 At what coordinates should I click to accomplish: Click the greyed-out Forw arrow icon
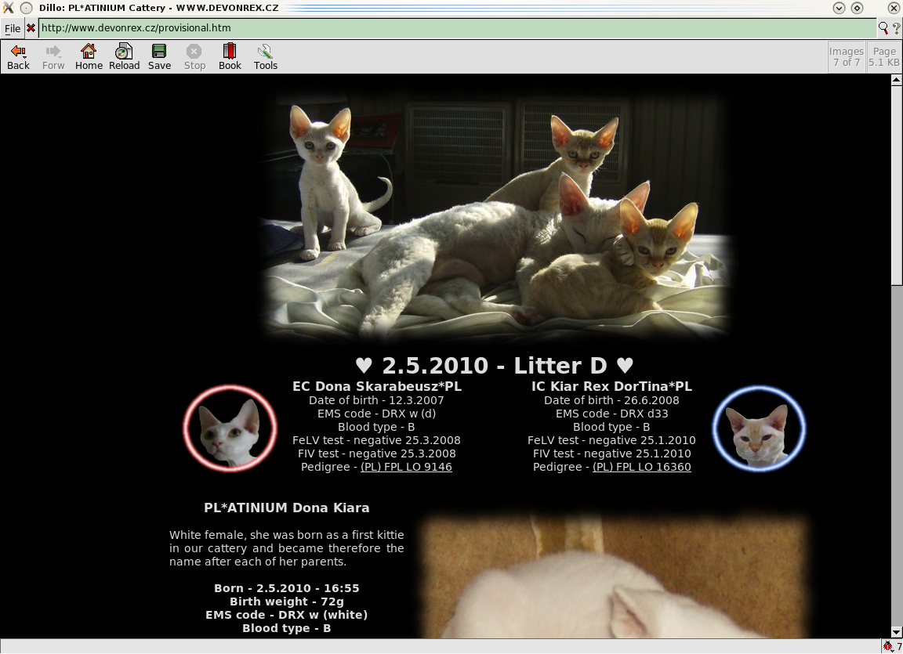point(53,52)
